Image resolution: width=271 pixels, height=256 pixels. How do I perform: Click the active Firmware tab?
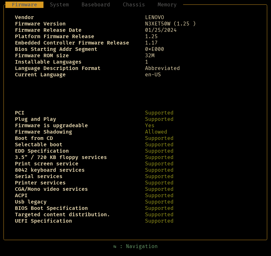[x=24, y=5]
